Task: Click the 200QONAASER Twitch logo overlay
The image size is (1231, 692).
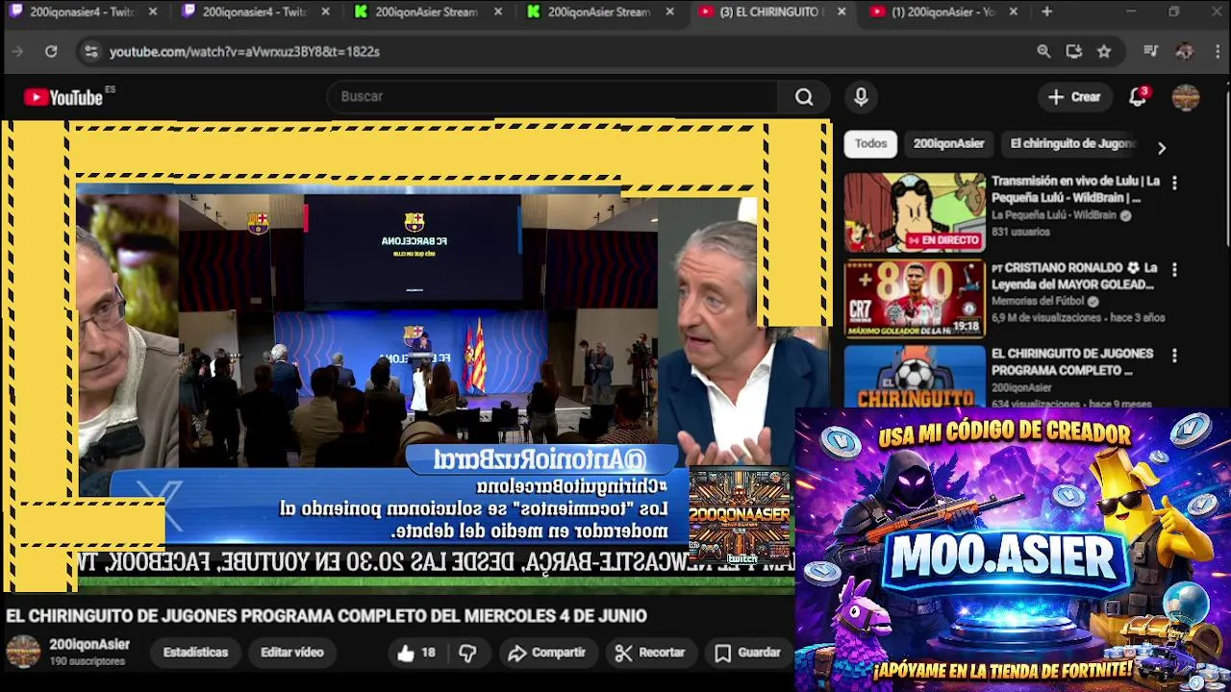Action: [x=740, y=517]
